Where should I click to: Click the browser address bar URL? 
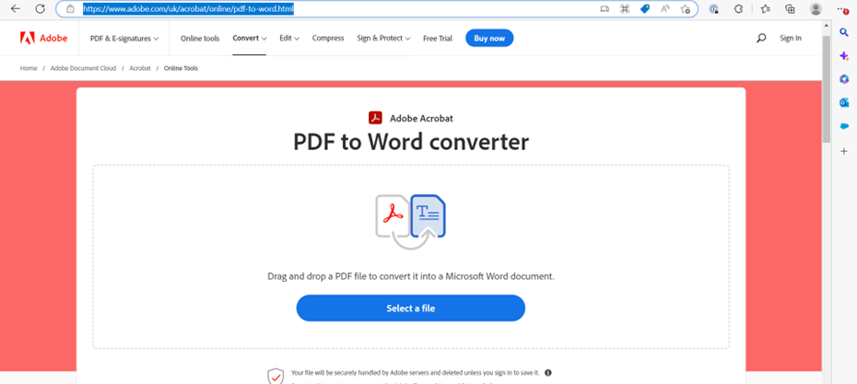click(x=189, y=8)
